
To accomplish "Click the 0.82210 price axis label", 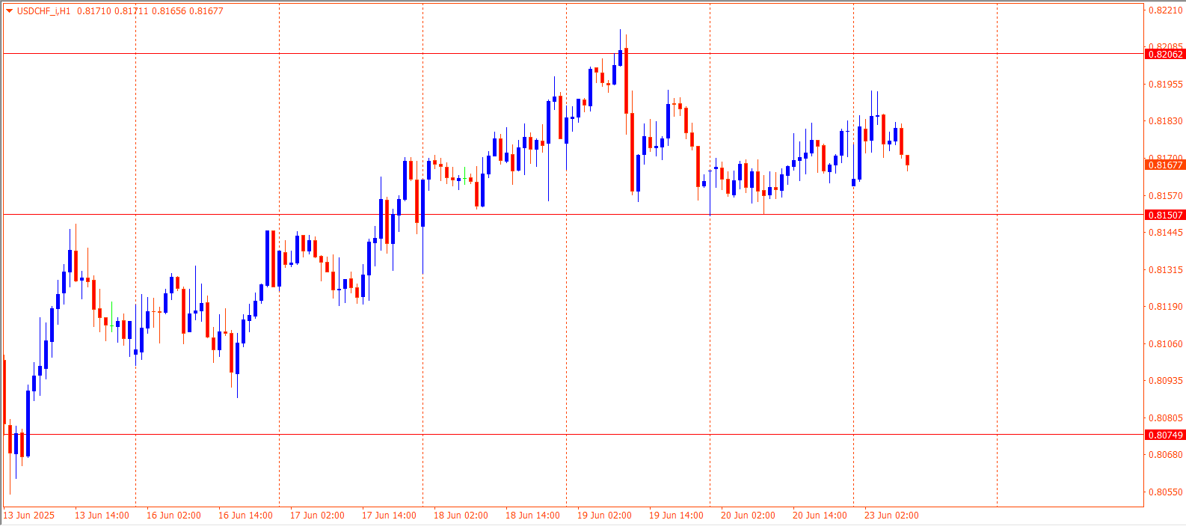I will (1166, 10).
